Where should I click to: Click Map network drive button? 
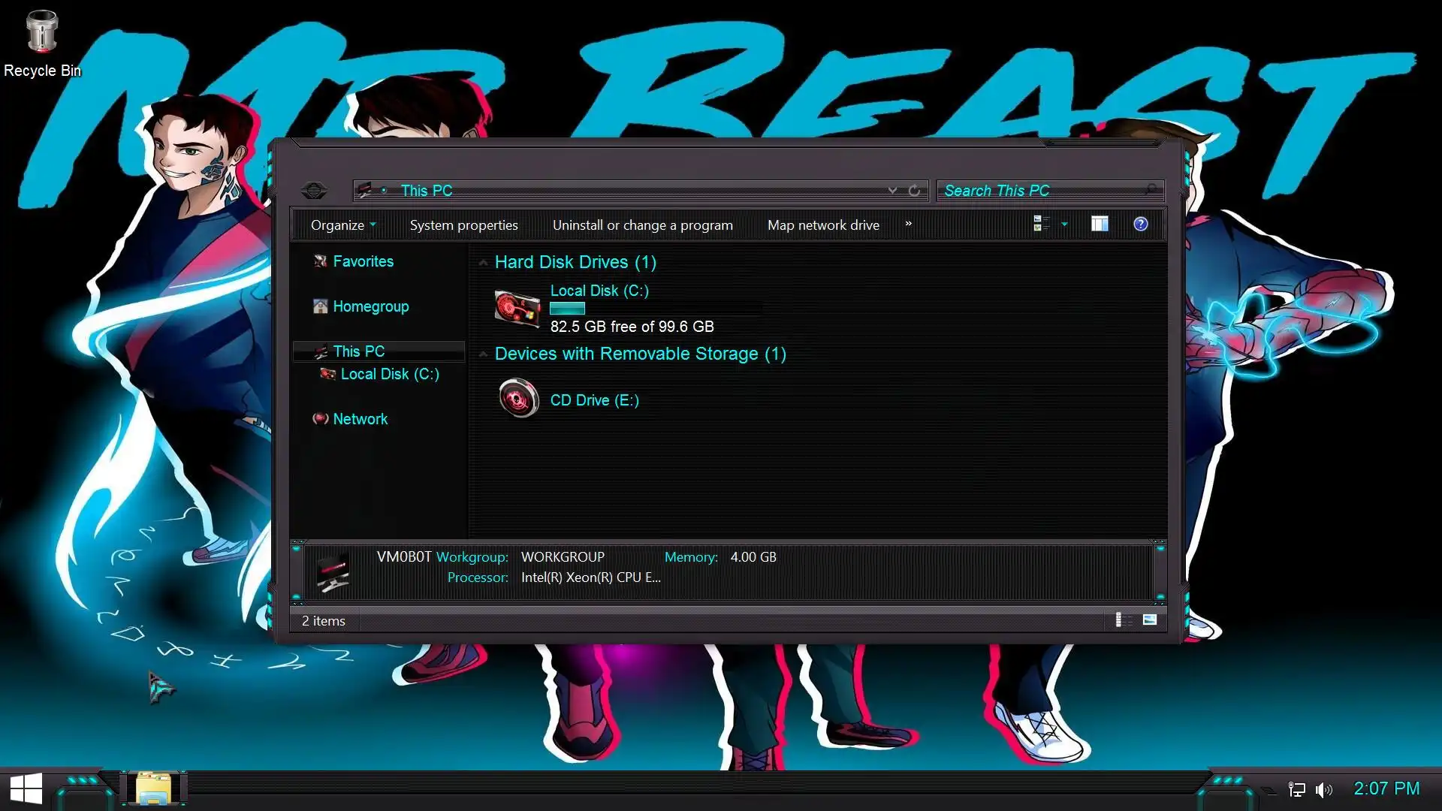823,225
